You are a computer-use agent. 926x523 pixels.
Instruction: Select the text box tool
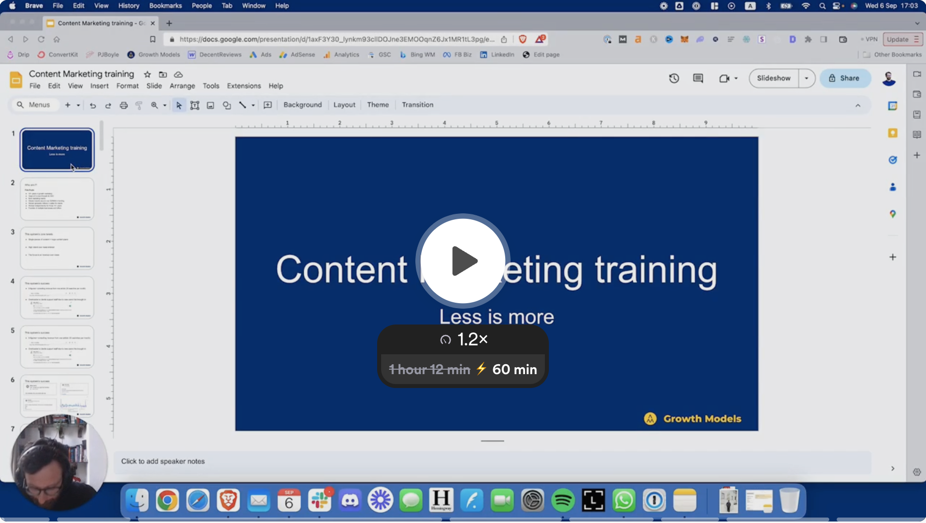pos(195,105)
